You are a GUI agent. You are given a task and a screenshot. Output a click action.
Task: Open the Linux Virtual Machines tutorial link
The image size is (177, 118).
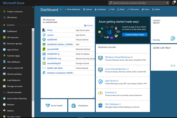[116, 69]
